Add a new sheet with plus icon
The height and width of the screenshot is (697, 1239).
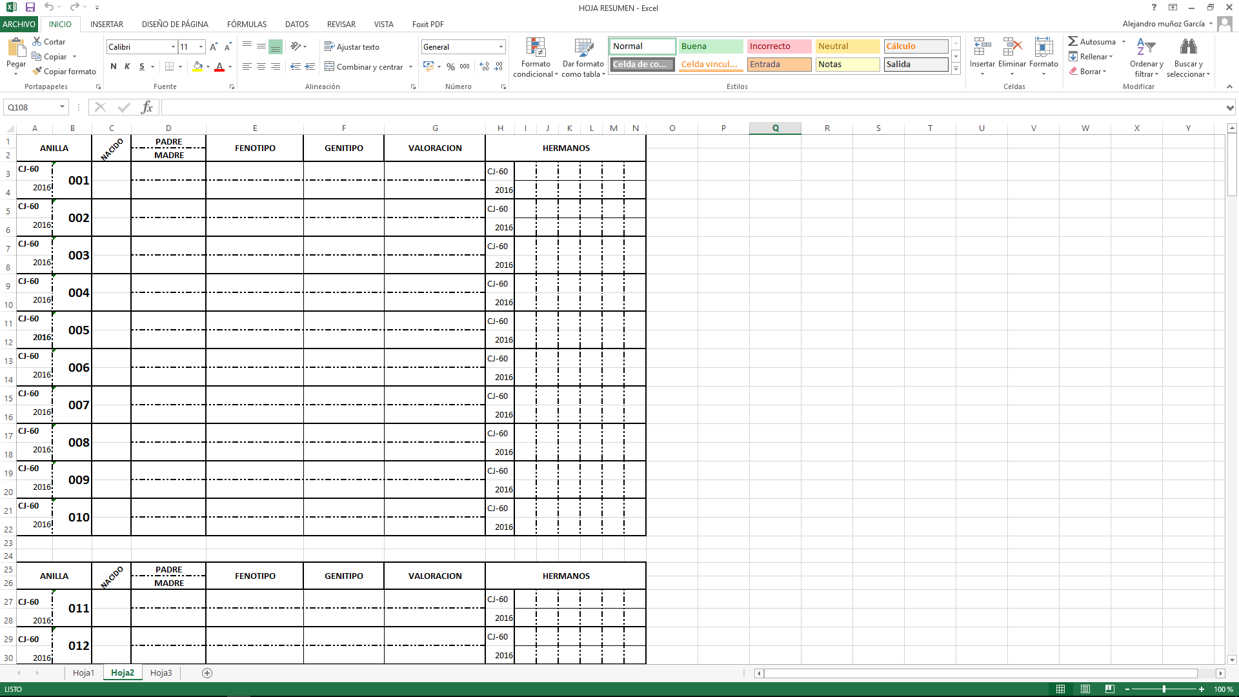pyautogui.click(x=207, y=672)
